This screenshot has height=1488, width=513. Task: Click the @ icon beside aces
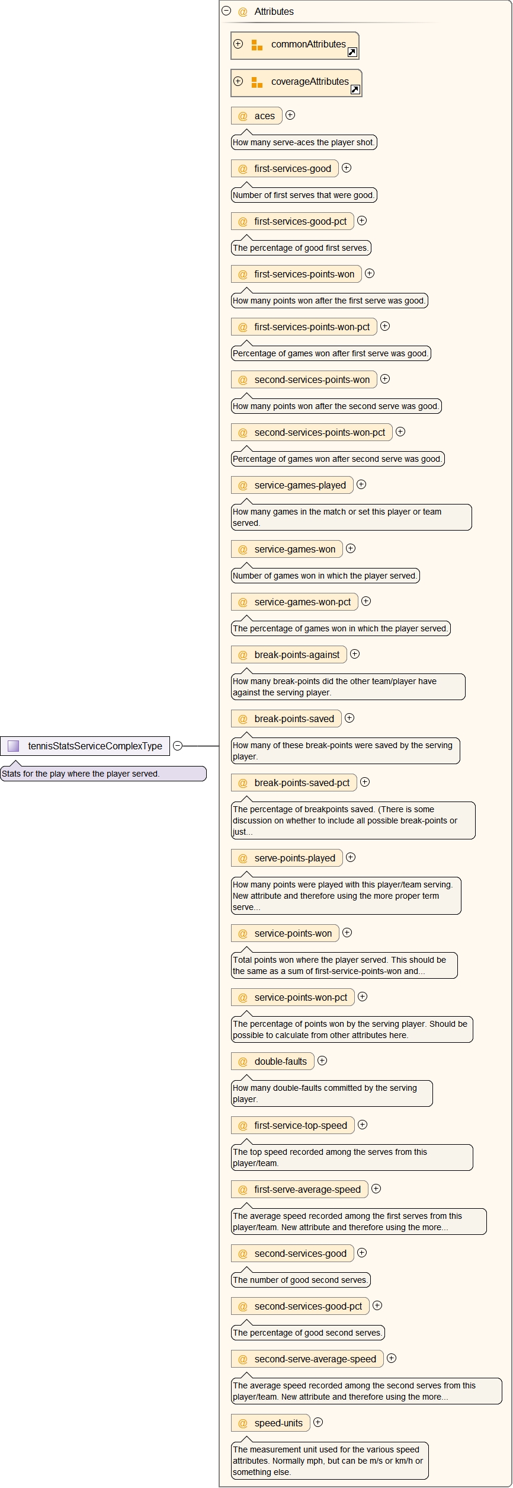pos(243,116)
